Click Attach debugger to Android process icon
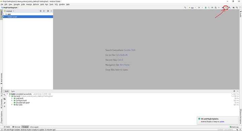This screenshot has height=131, width=242. click(x=215, y=8)
